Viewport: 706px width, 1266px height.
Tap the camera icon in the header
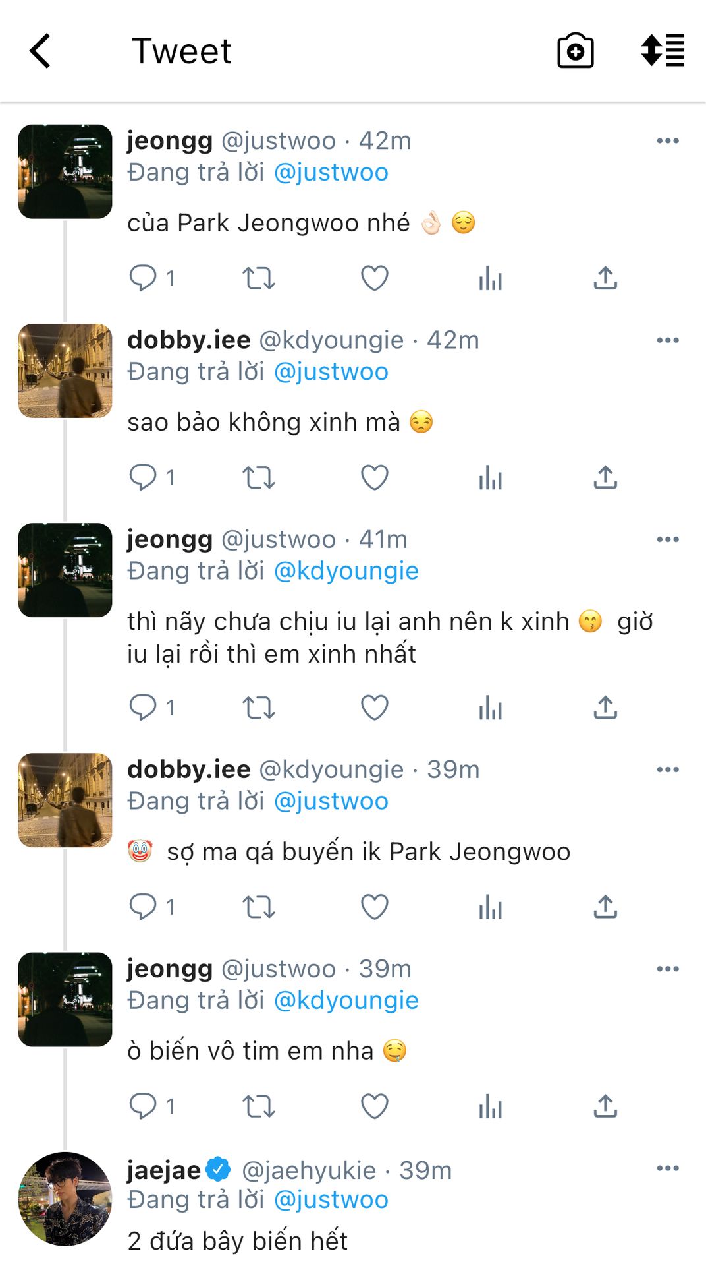[575, 51]
